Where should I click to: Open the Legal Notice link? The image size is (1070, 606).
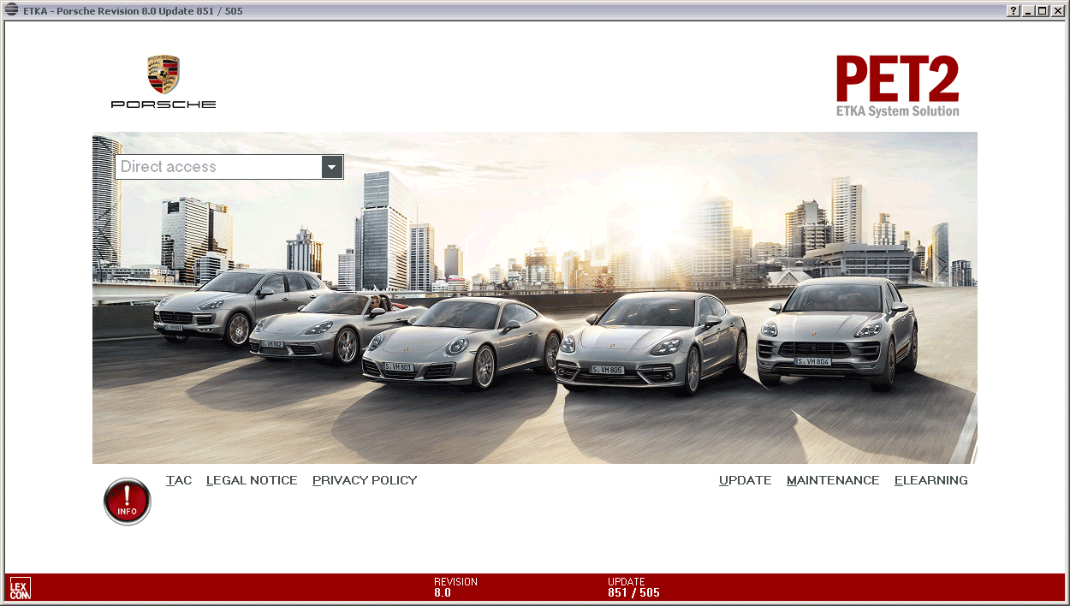252,480
